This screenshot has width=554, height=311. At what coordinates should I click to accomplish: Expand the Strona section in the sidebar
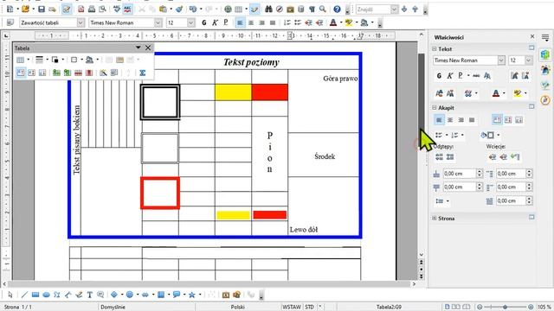[x=435, y=219]
